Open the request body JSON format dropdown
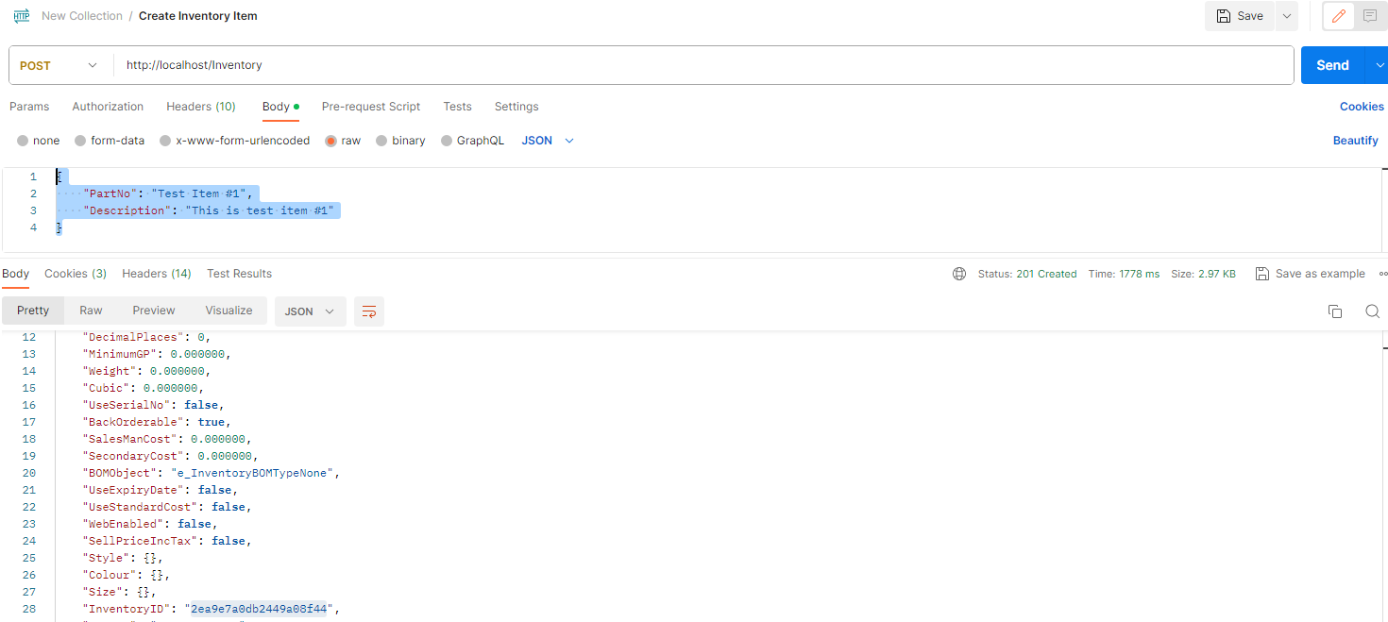 [548, 141]
